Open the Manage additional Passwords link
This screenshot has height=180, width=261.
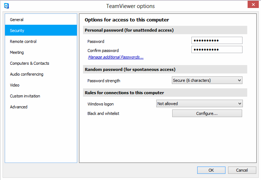[116, 57]
